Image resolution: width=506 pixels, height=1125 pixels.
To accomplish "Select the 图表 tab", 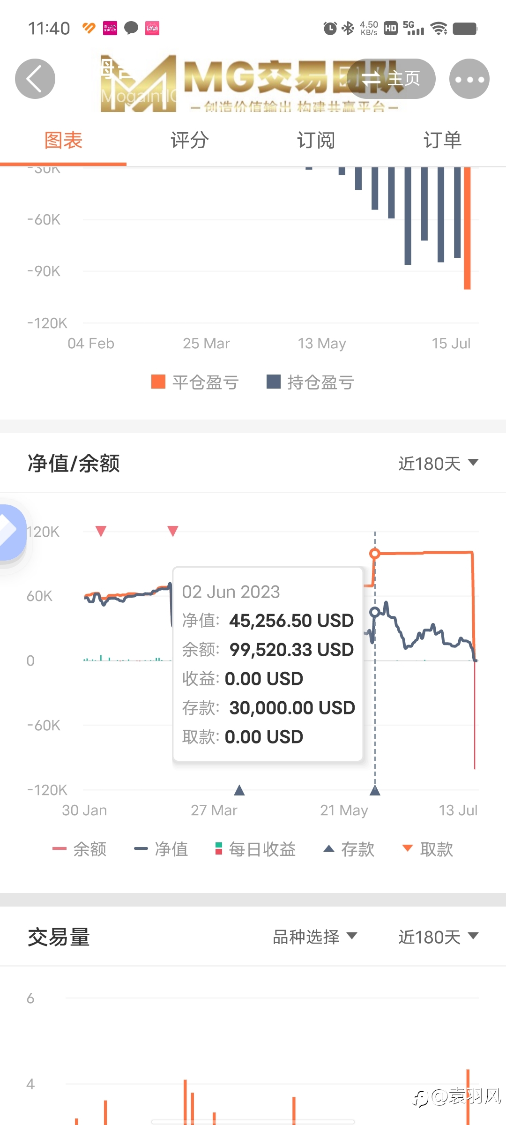I will pyautogui.click(x=63, y=140).
